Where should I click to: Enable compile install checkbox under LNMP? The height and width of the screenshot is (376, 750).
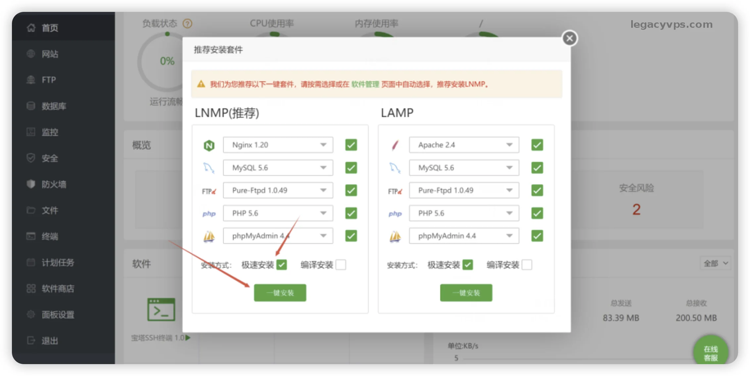point(341,265)
